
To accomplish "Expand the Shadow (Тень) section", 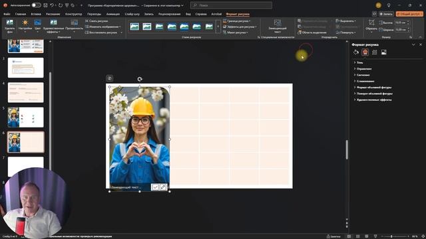I will [x=358, y=62].
